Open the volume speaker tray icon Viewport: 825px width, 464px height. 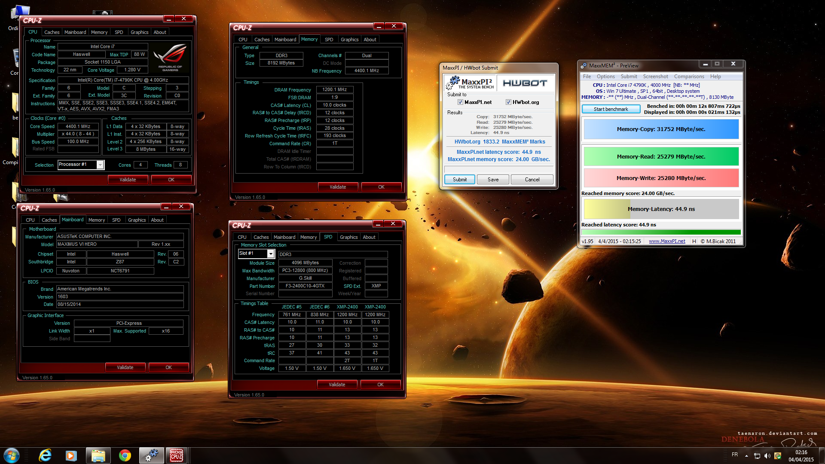pos(767,456)
